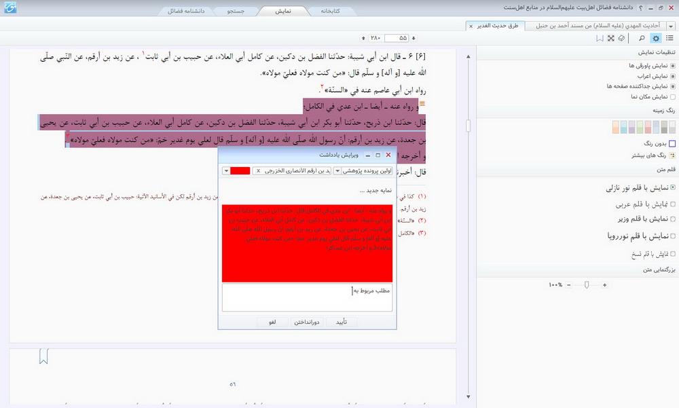Viewport: 679px width, 408px height.
Task: Click the bookmark icon in the toolbar
Action: tap(600, 38)
